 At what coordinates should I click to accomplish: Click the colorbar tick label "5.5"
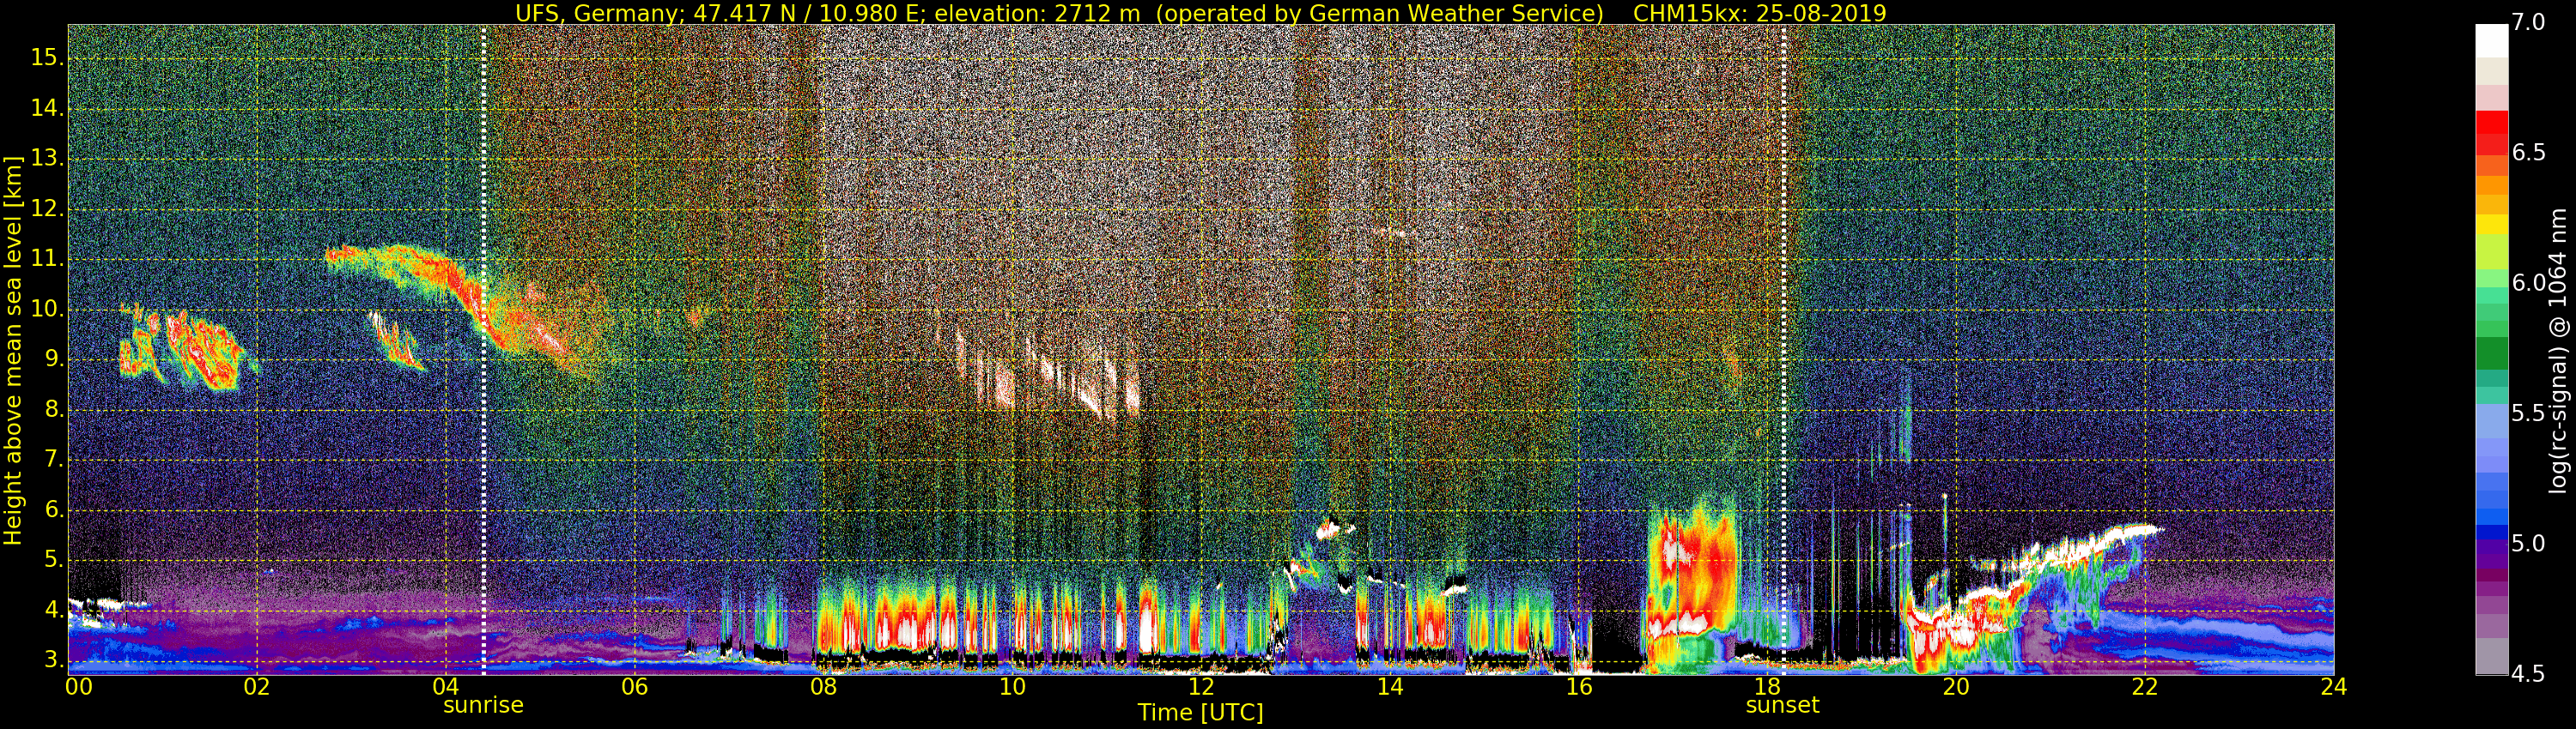click(2529, 413)
